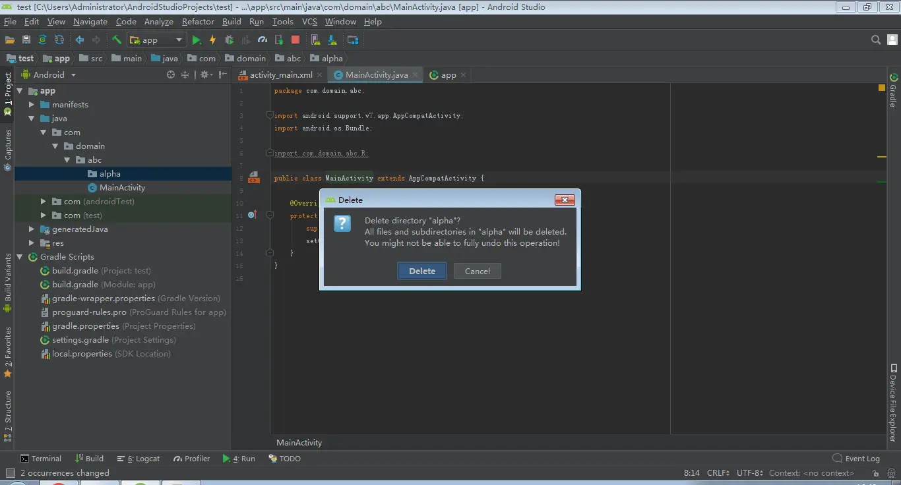Click the Debug app bug icon

[229, 40]
